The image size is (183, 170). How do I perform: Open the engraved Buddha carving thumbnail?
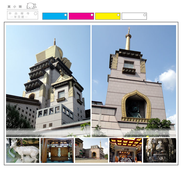159,150
